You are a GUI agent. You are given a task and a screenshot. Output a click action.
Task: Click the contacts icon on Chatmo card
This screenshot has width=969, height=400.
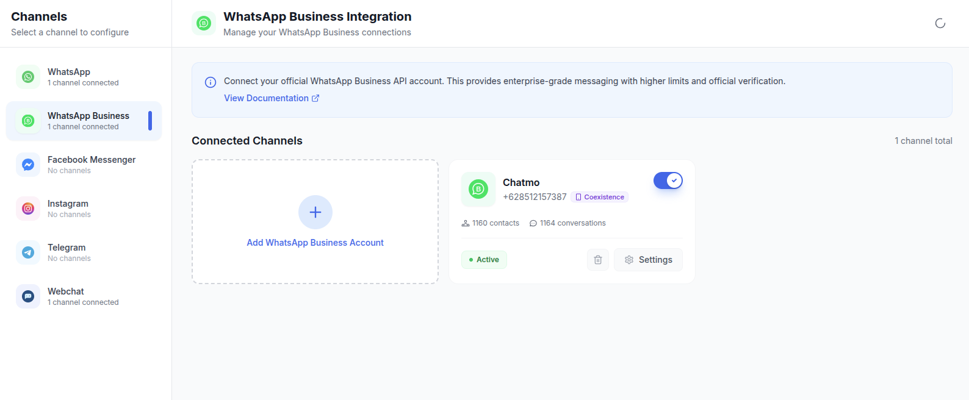pos(466,223)
